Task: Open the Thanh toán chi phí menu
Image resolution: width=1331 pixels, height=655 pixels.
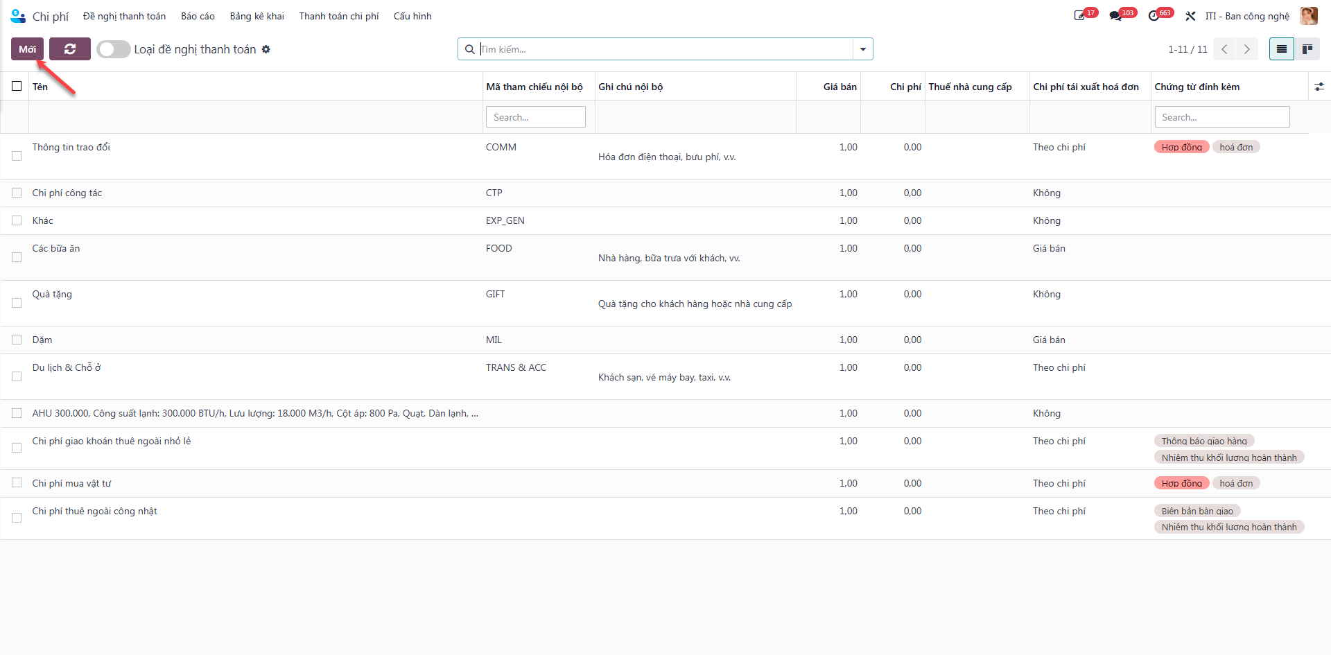Action: [x=339, y=16]
